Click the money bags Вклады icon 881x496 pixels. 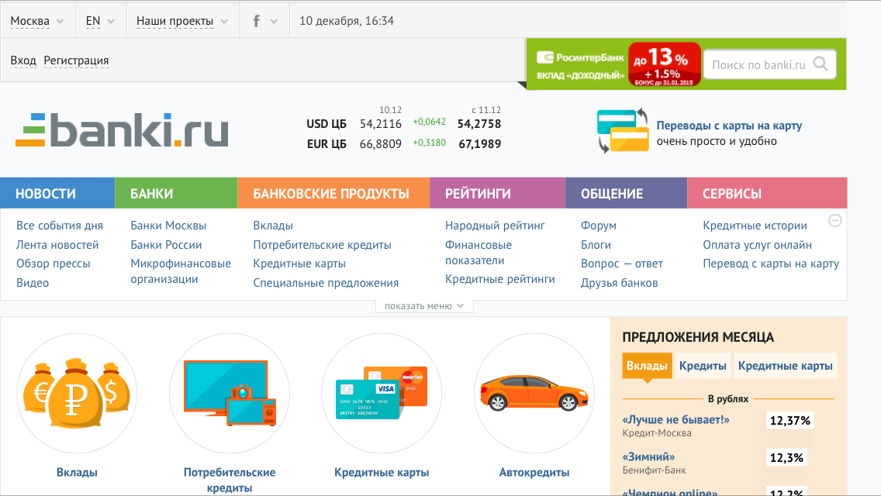77,393
